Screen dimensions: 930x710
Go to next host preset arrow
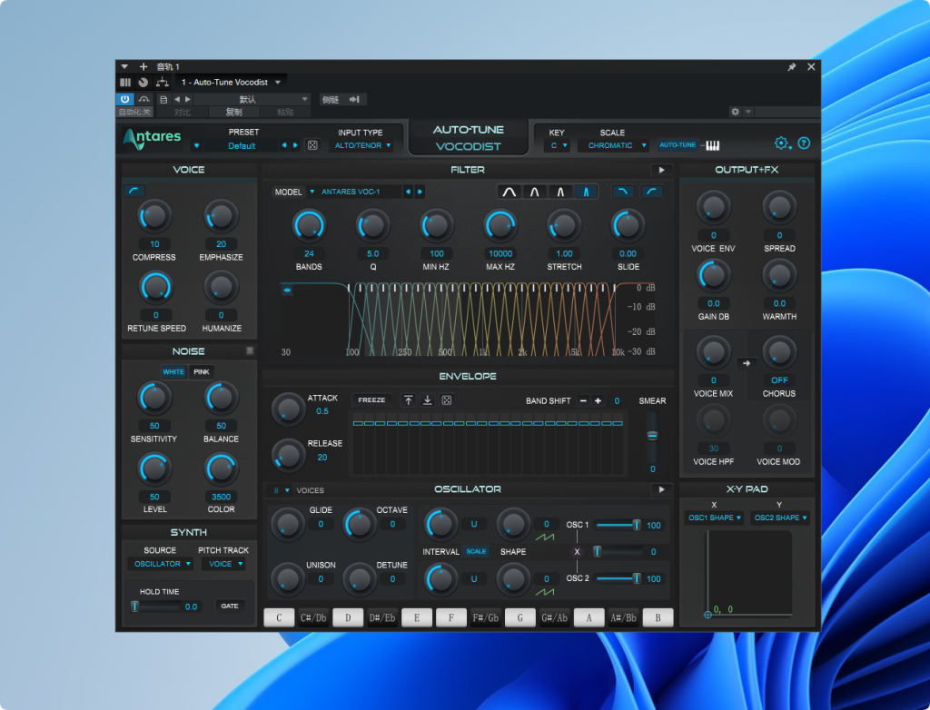click(188, 100)
